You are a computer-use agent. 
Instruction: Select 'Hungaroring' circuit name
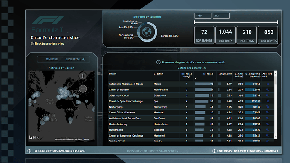pos(116,130)
